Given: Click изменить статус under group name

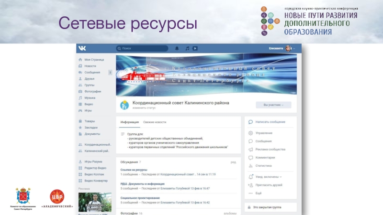Looking at the screenshot, I should pos(144,108).
